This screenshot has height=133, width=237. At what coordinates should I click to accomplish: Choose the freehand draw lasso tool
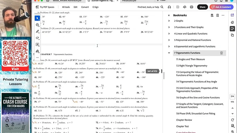click(37, 38)
